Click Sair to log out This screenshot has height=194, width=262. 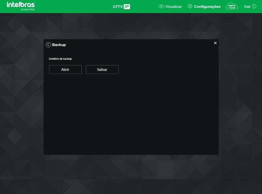point(250,7)
